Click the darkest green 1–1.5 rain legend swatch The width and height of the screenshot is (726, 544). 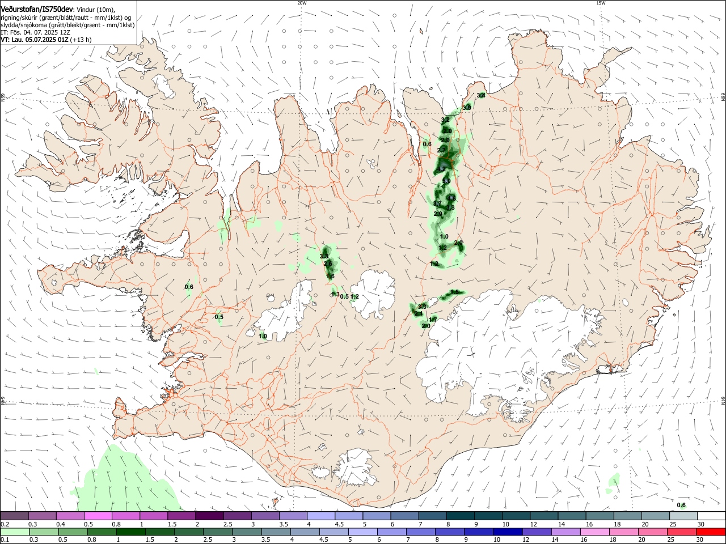(130, 532)
